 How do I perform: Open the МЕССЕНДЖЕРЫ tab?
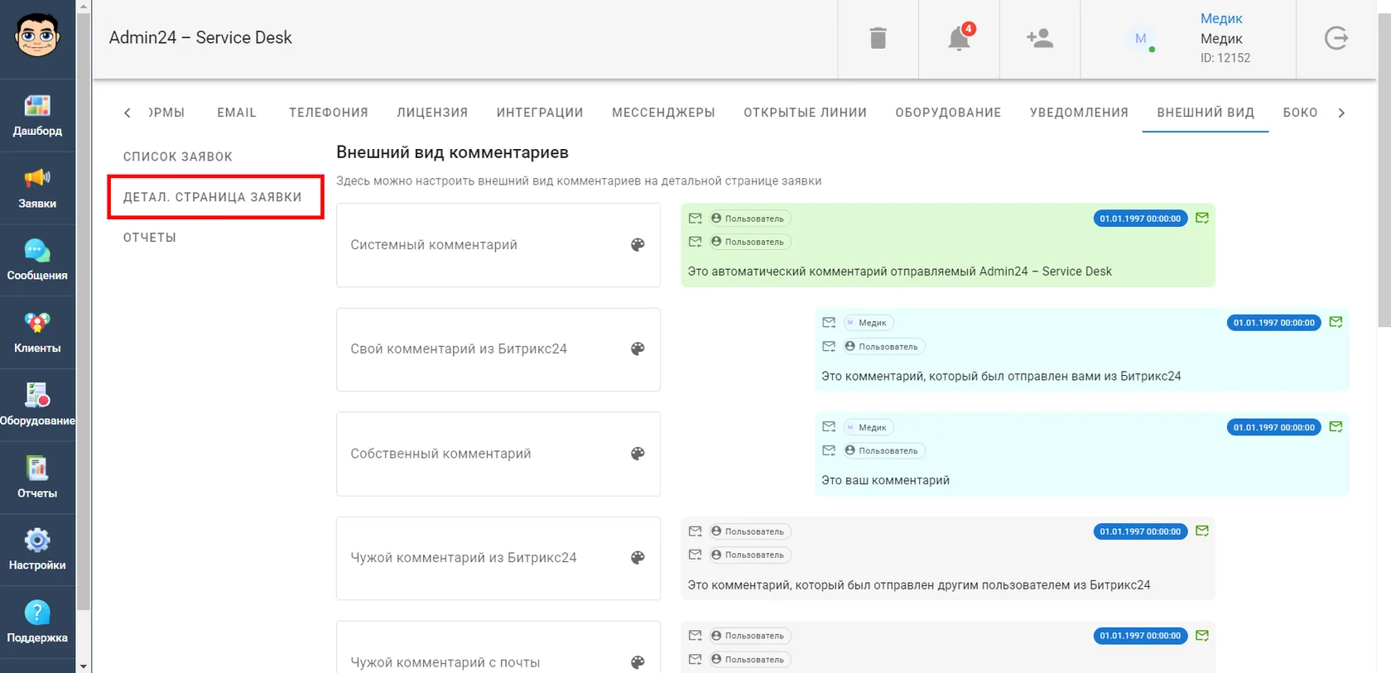coord(663,113)
